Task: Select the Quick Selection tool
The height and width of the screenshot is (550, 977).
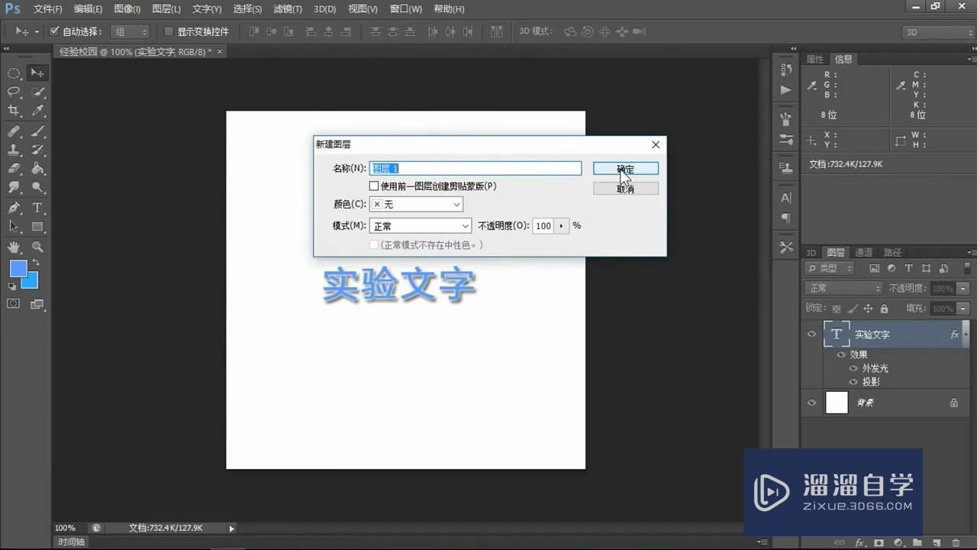Action: [37, 92]
